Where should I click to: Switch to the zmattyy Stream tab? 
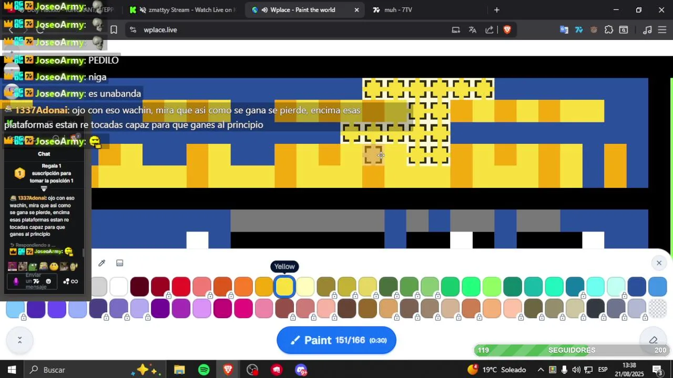click(x=184, y=10)
